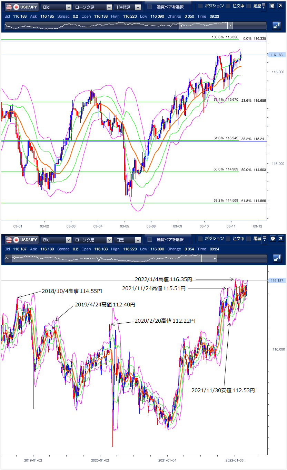Open ローソク足 chart type dropdown in lower chart
The image size is (287, 470).
pos(93,240)
